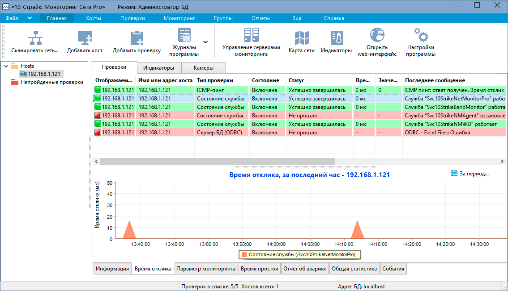Viewport: 508px width, 291px height.
Task: Open the Отчёт об авариях bottom tab
Action: pos(304,268)
